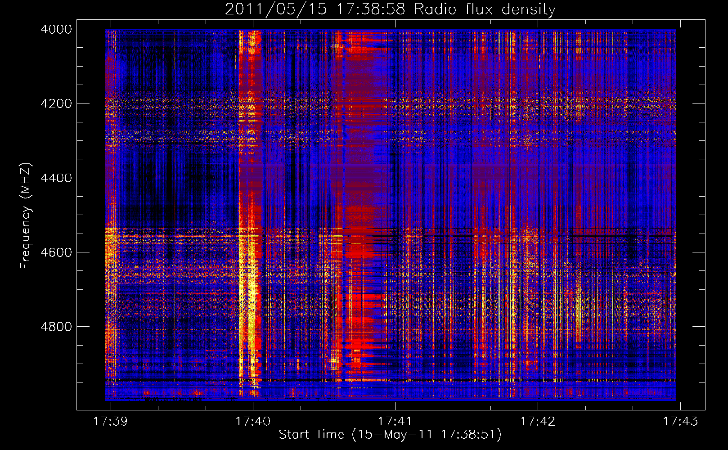
Task: Click the 4400 frequency tick label
Action: [56, 178]
